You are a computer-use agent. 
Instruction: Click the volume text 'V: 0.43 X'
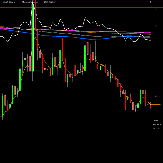[157, 125]
